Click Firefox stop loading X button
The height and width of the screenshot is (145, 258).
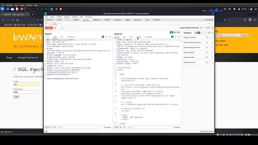(x=13, y=20)
